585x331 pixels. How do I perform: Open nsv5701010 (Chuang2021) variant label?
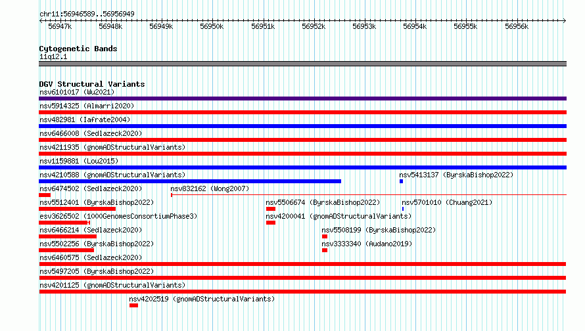pyautogui.click(x=447, y=202)
